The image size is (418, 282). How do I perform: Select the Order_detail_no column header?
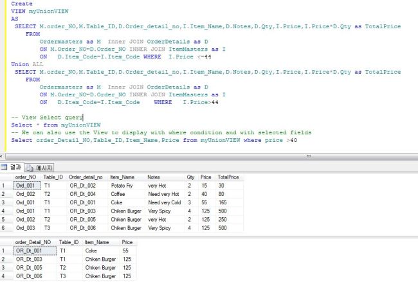pos(87,177)
